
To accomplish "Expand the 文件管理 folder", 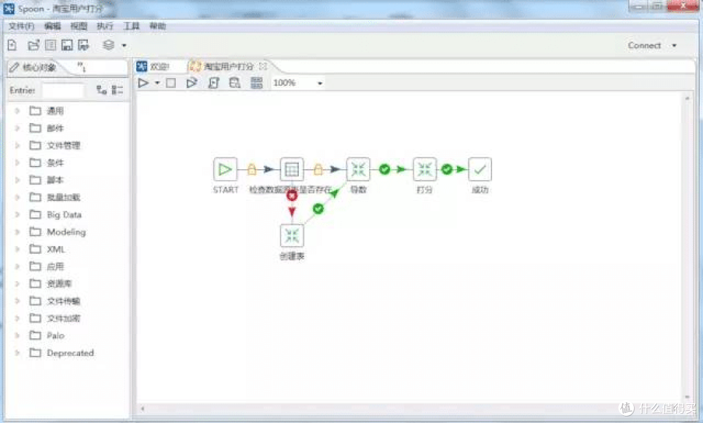I will tap(17, 144).
